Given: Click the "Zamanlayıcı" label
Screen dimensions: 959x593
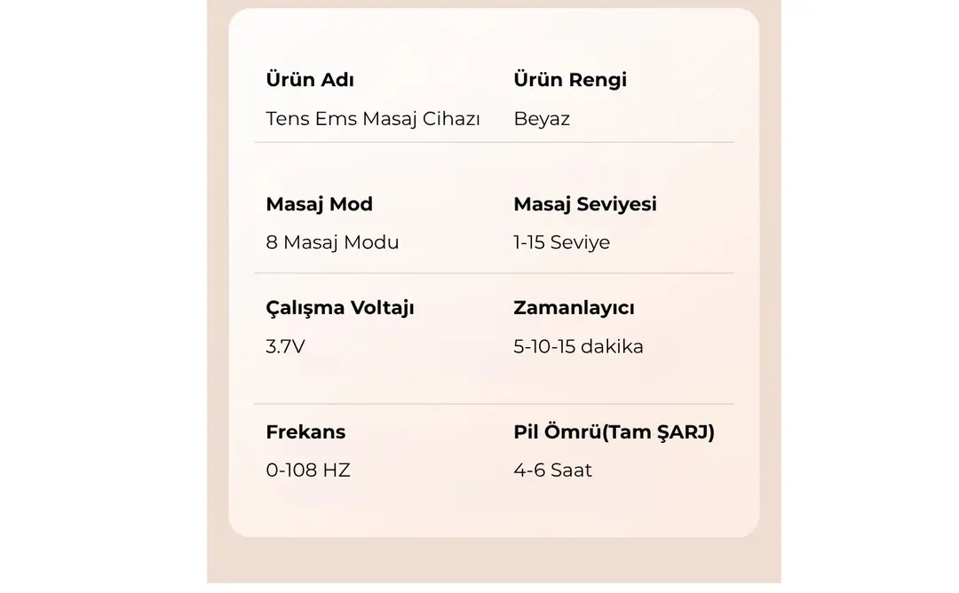Looking at the screenshot, I should (x=574, y=308).
